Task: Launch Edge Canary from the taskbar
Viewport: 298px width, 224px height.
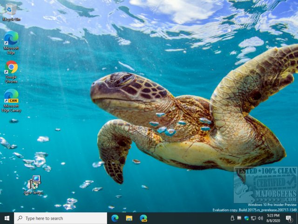Action: [x=143, y=218]
